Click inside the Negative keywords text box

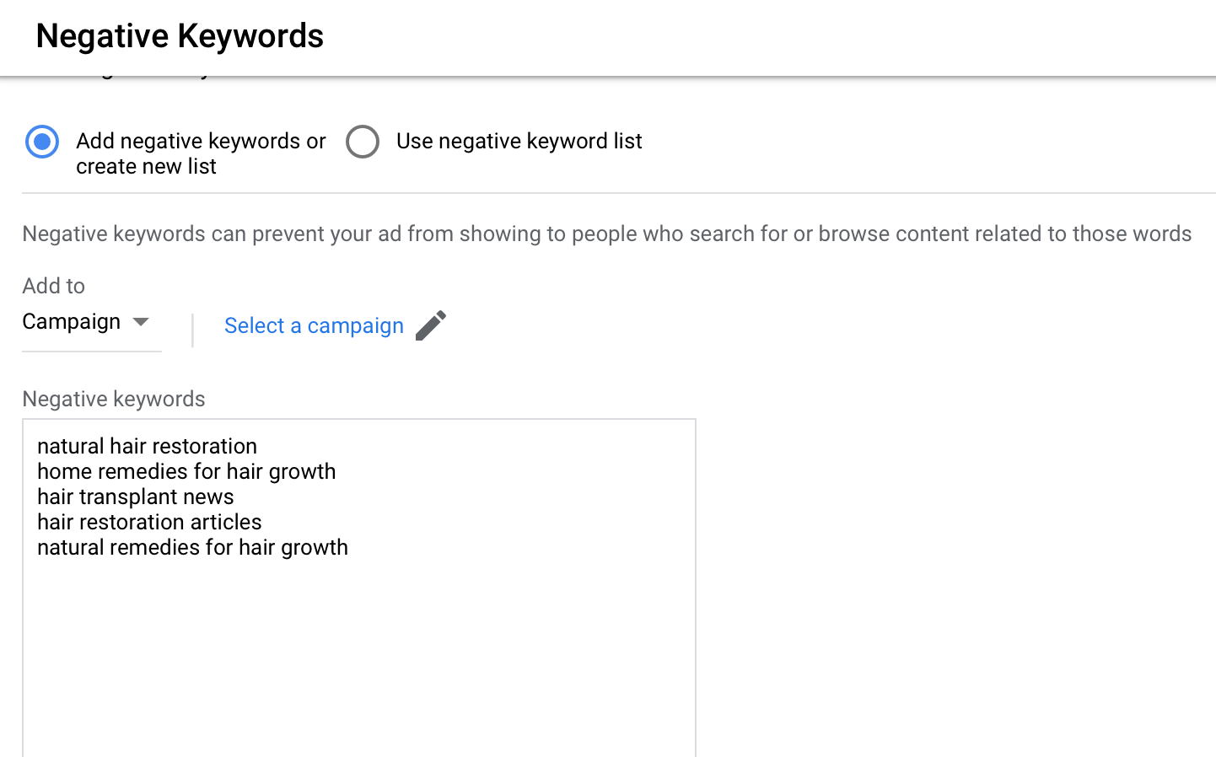tap(358, 590)
